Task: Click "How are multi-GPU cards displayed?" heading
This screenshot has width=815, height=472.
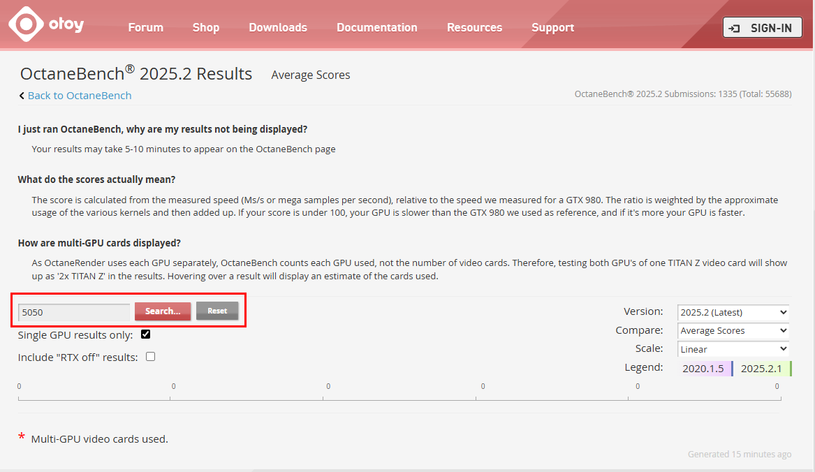Action: pyautogui.click(x=99, y=243)
